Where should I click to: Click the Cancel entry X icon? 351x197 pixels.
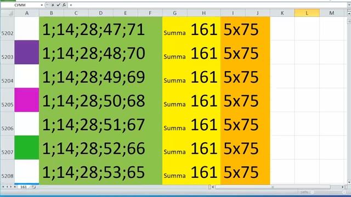click(53, 5)
